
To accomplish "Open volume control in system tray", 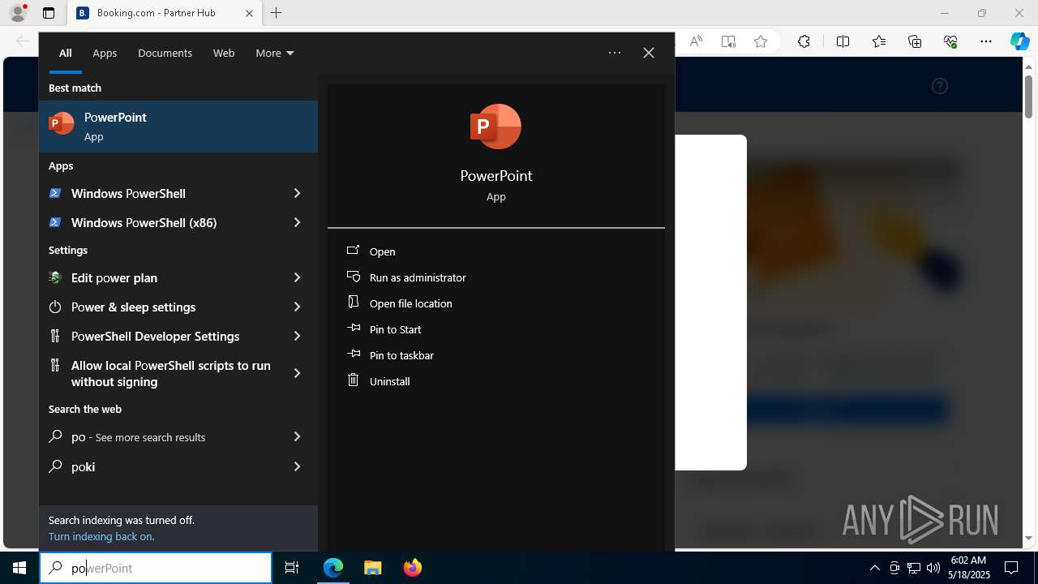I will coord(933,568).
